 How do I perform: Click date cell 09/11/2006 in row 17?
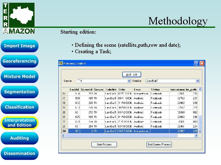coord(125,98)
